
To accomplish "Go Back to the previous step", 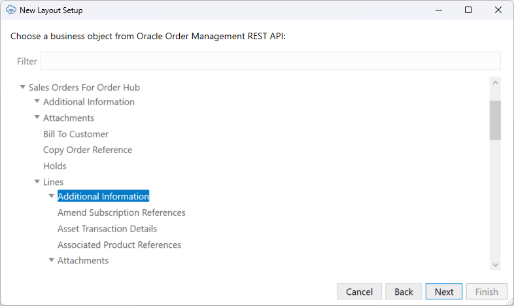I will click(403, 292).
